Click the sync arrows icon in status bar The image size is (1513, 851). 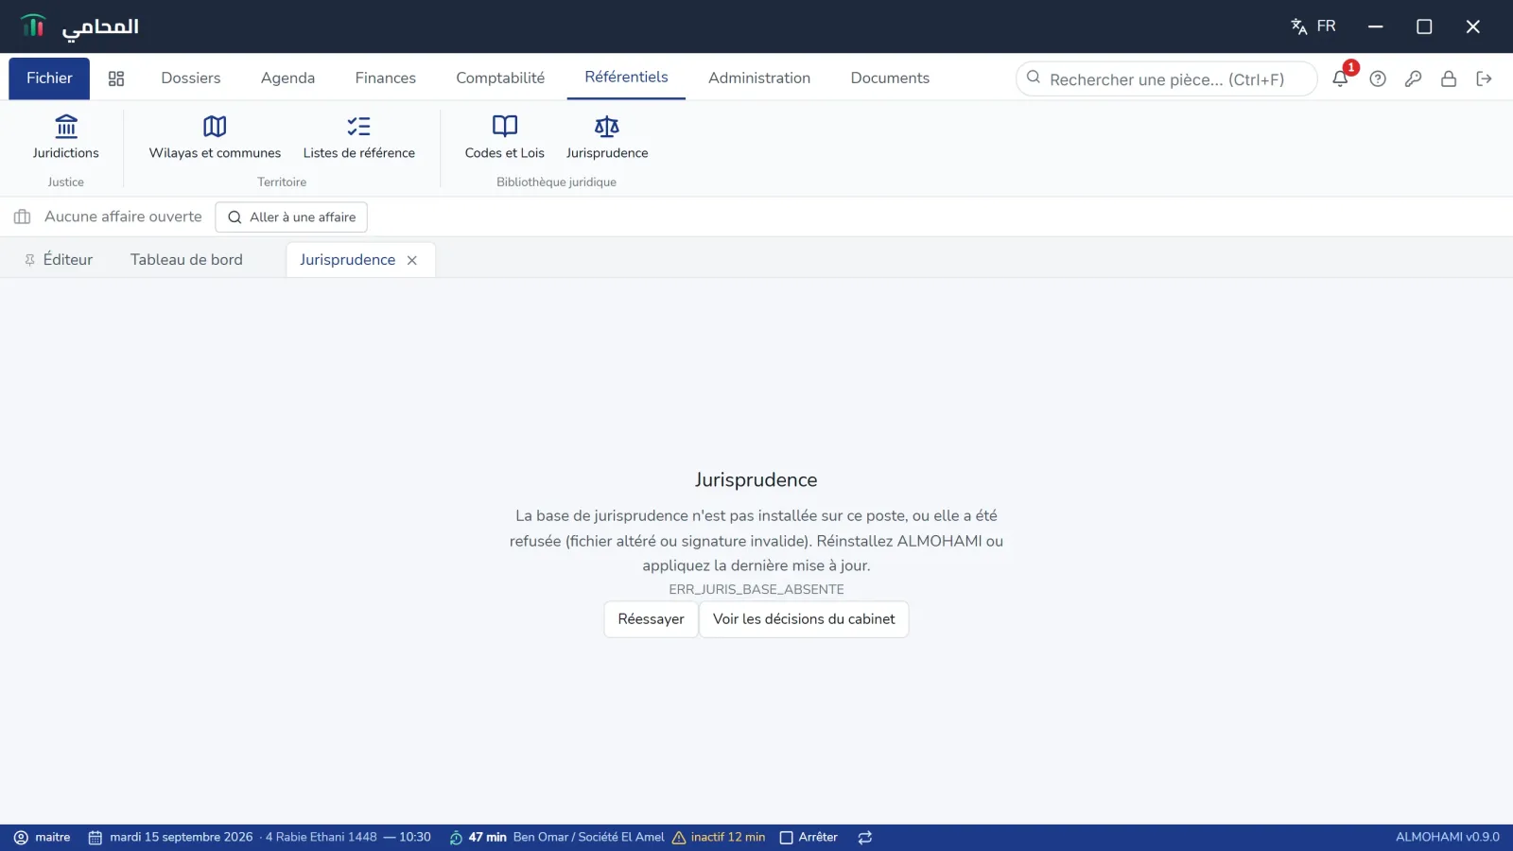(864, 838)
